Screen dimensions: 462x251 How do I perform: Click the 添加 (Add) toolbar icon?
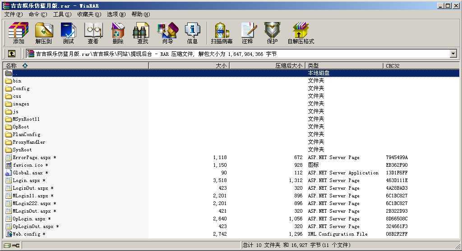click(x=18, y=33)
